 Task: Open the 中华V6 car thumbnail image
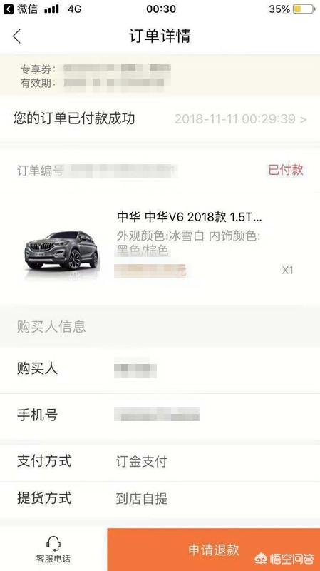click(62, 251)
